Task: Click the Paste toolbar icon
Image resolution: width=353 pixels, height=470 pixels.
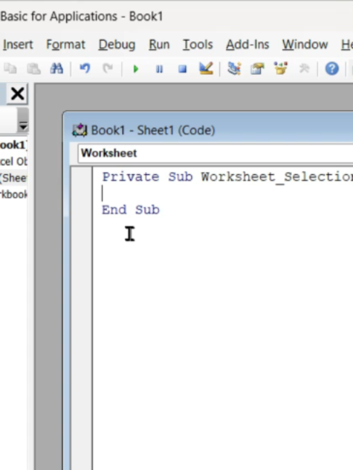Action: (33, 69)
